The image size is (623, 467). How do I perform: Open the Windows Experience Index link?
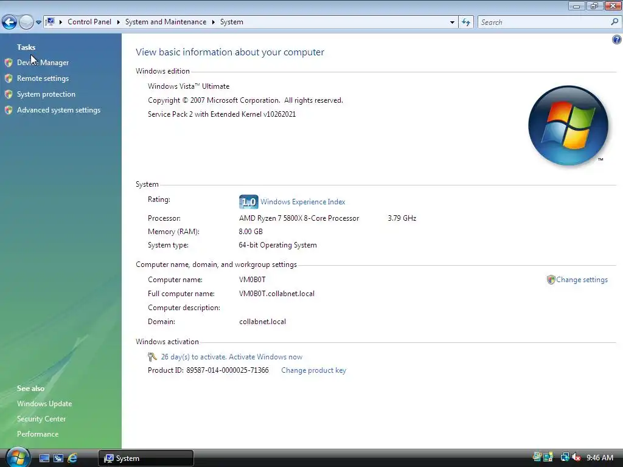point(303,202)
